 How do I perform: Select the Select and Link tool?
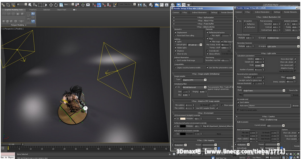point(3,5)
